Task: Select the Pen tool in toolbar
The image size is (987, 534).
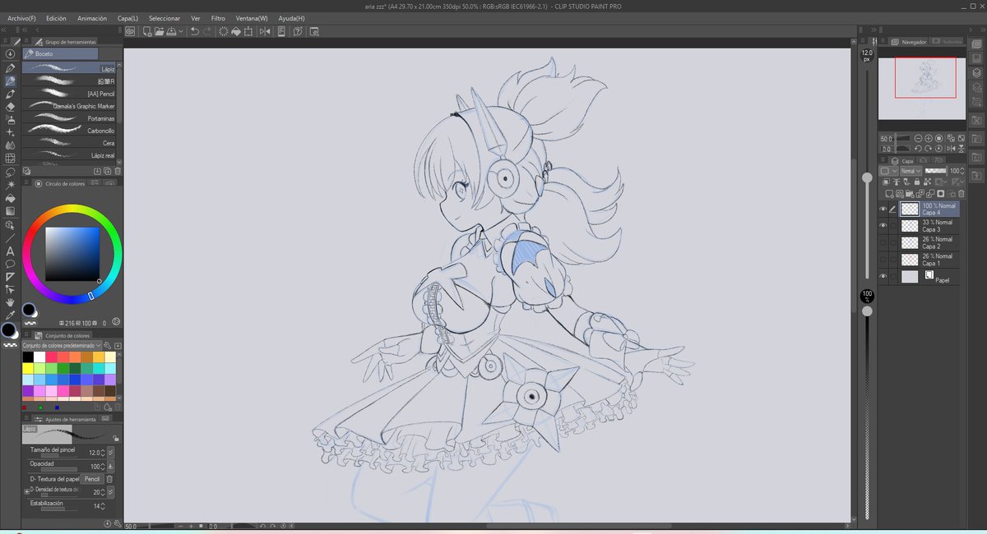Action: 10,68
